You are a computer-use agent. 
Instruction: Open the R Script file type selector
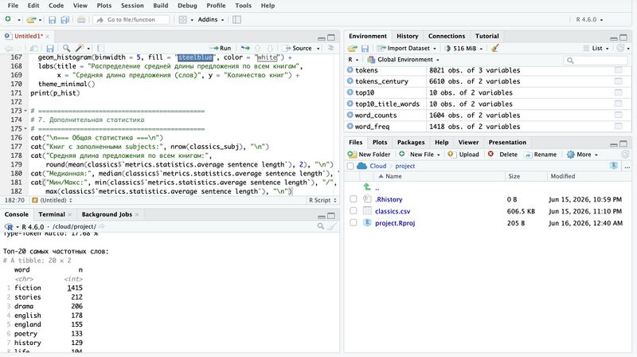323,200
